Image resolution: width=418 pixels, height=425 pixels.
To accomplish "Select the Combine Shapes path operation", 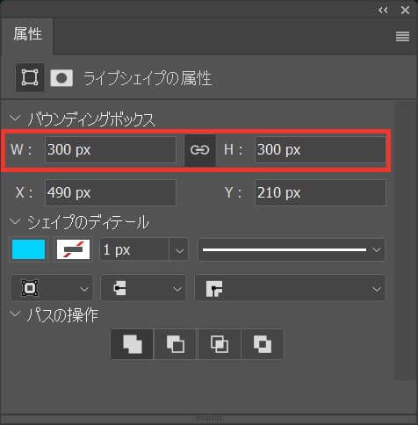I will 133,344.
